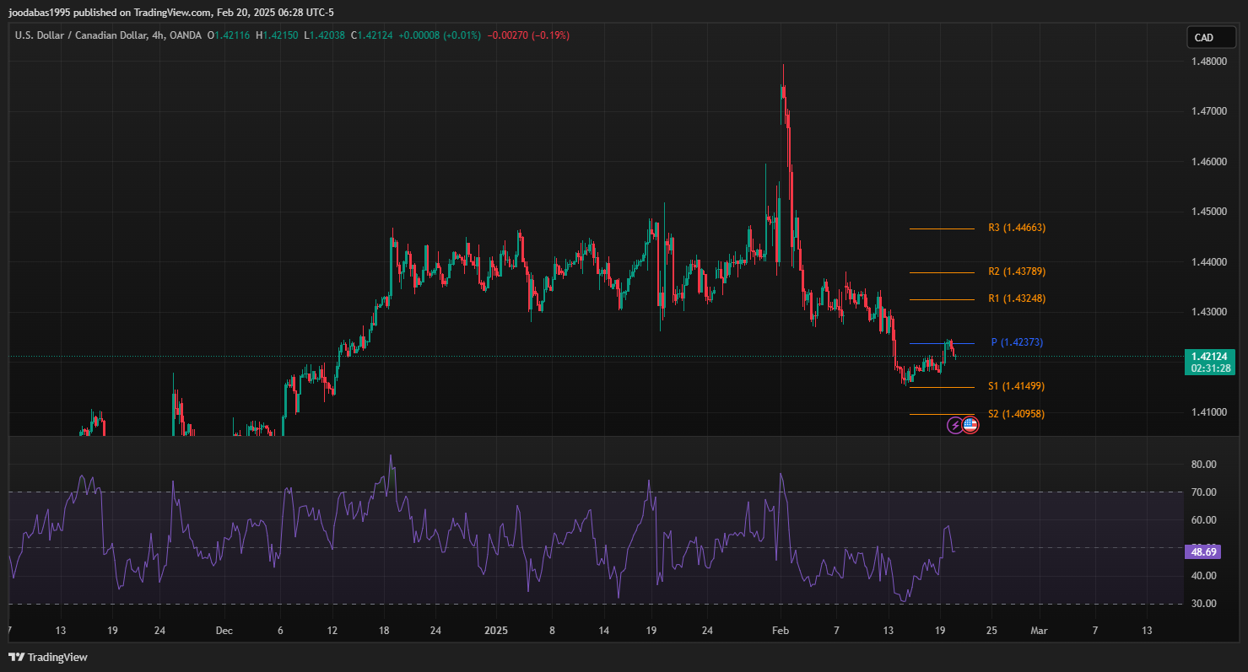The width and height of the screenshot is (1248, 672).
Task: Click the US flag economic event icon
Action: coord(970,425)
